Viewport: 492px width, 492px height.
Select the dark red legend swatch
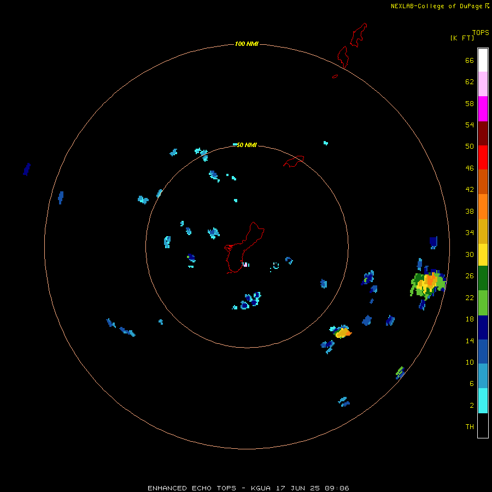[x=483, y=133]
